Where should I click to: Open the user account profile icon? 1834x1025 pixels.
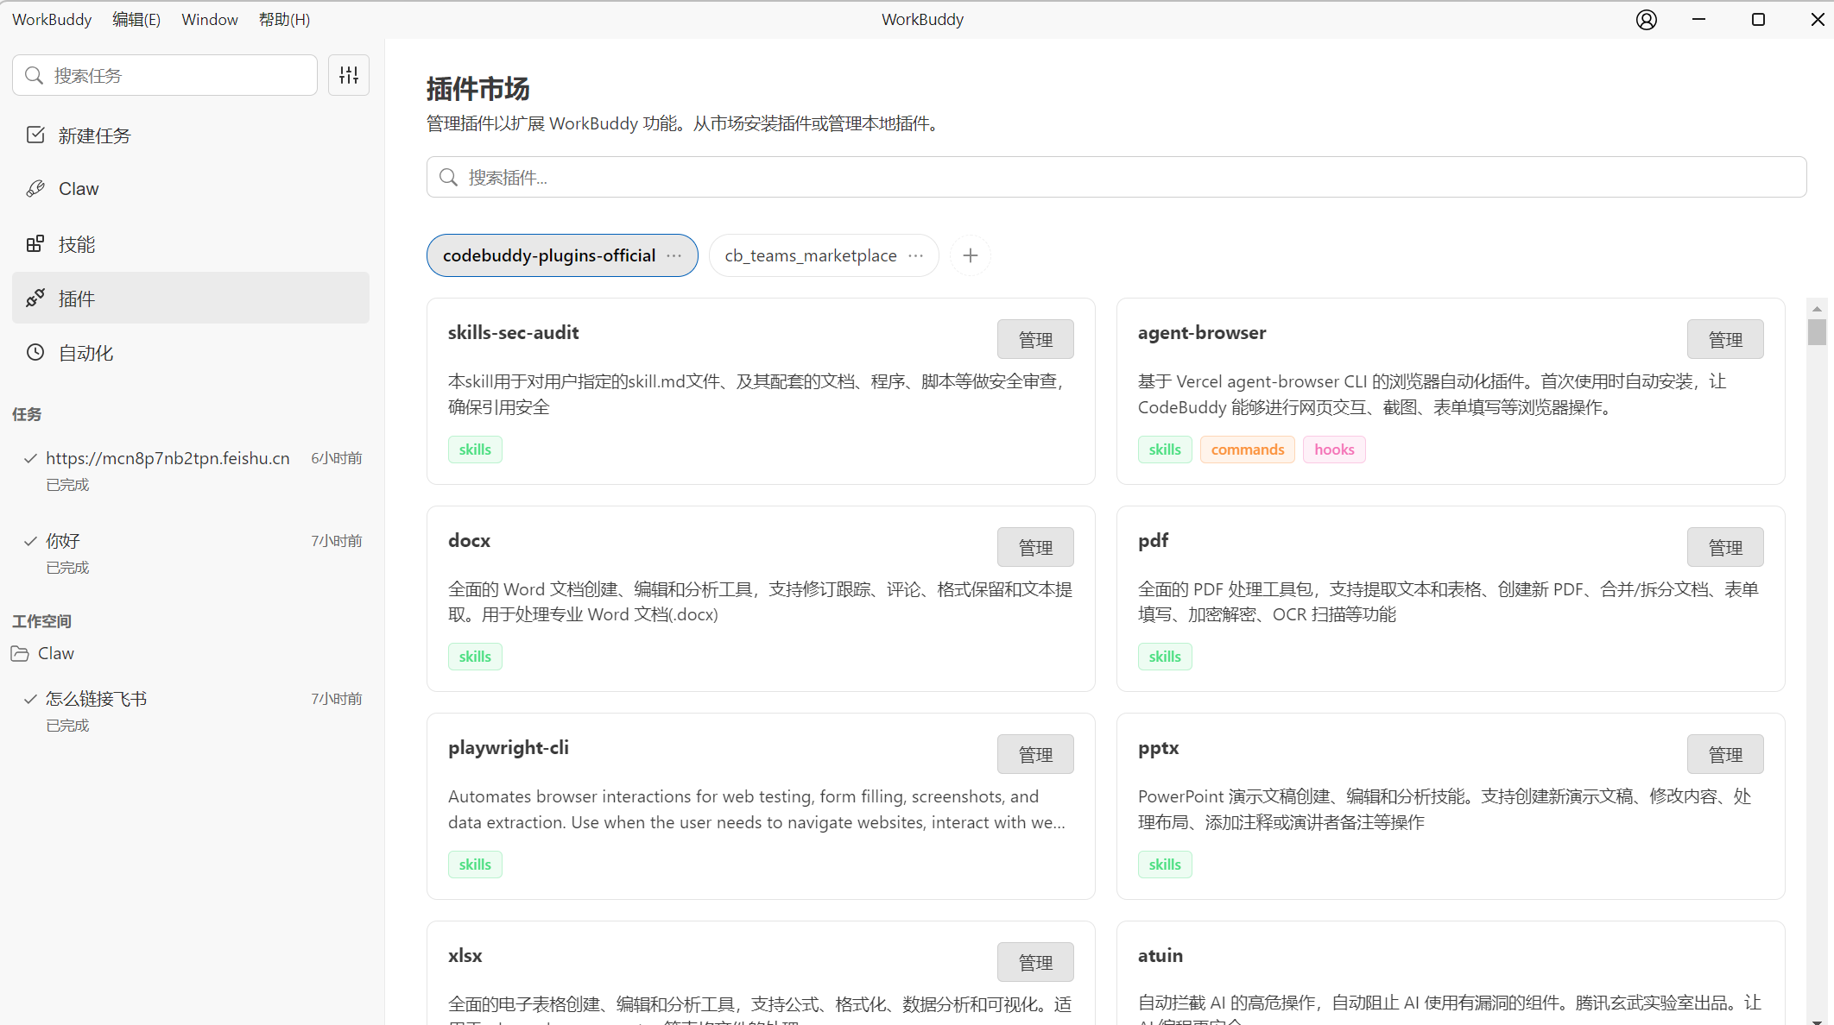(1646, 20)
